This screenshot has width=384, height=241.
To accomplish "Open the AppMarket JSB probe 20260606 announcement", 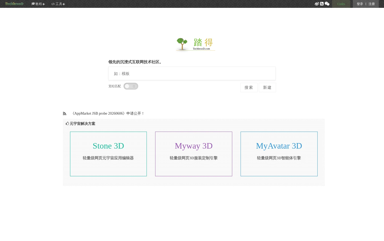I will [108, 113].
